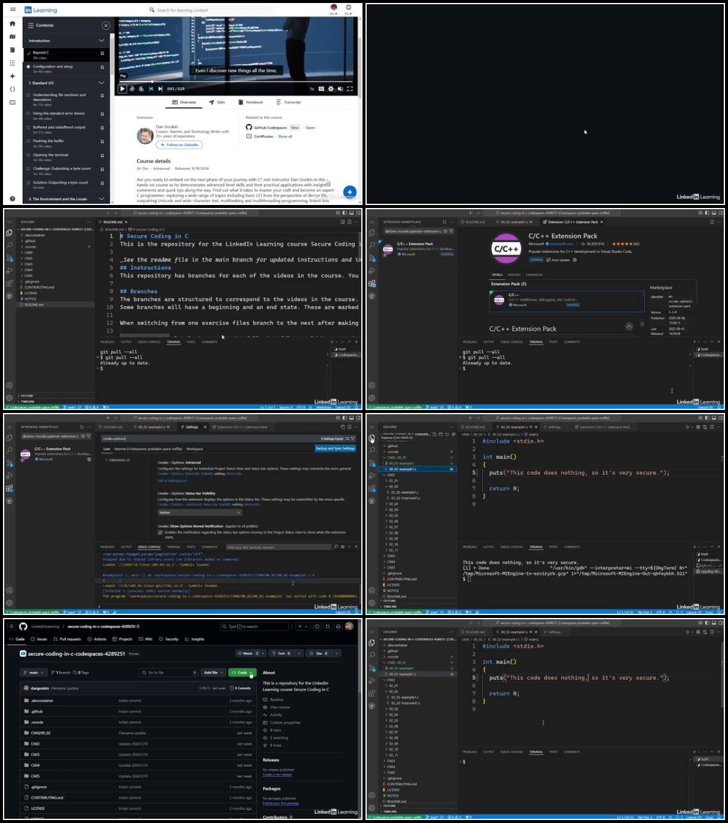The width and height of the screenshot is (728, 823).
Task: Focus the 'Search for learning content' field
Action: [x=210, y=10]
